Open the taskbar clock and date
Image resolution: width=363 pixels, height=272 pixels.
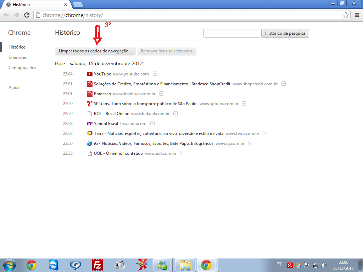[343, 265]
